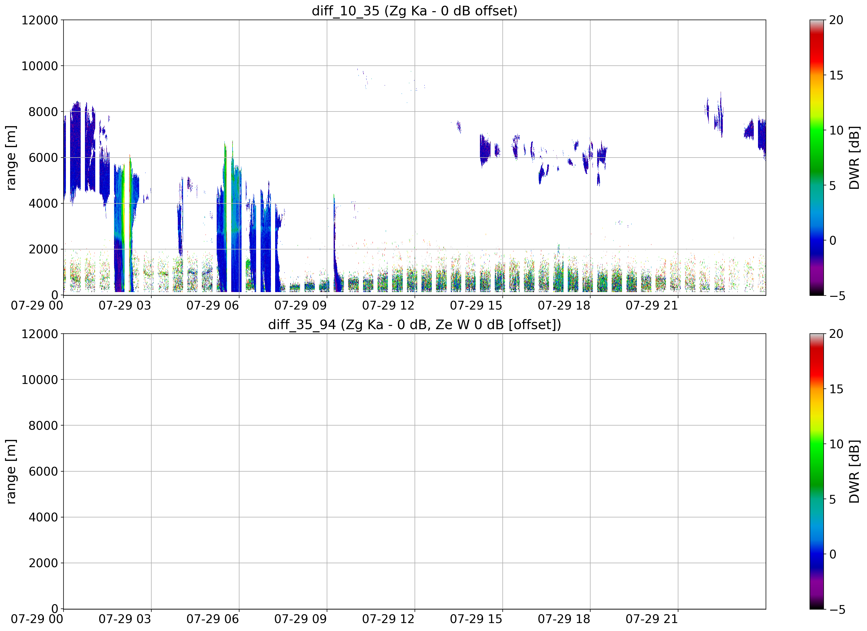Viewport: 867px width, 631px height.
Task: Click the 12000 range tick in top plot
Action: click(40, 20)
